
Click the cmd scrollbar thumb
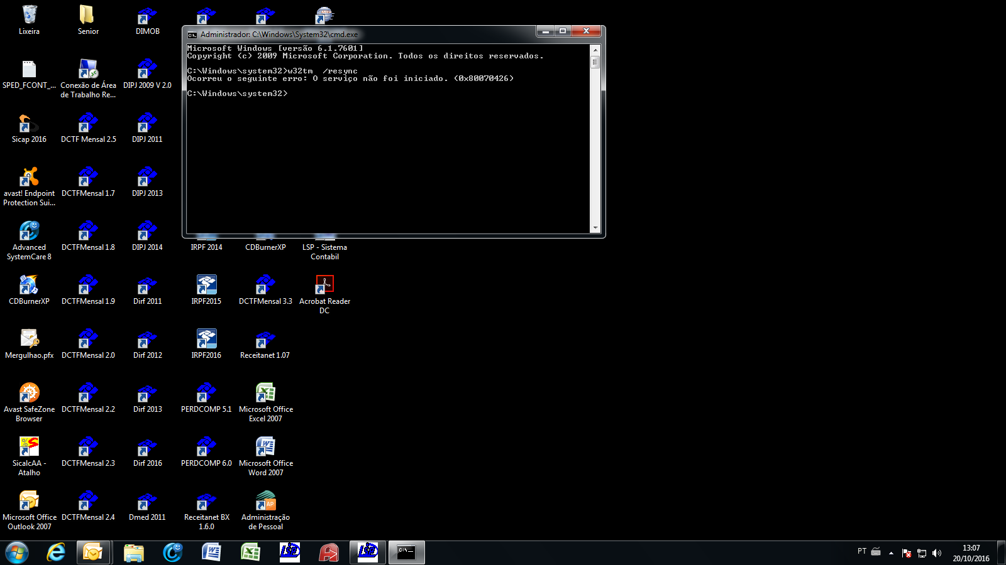point(595,62)
